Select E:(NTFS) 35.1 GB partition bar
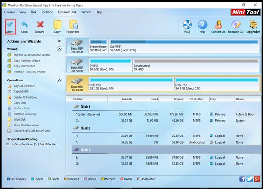This screenshot has height=189, width=263. pos(131,84)
